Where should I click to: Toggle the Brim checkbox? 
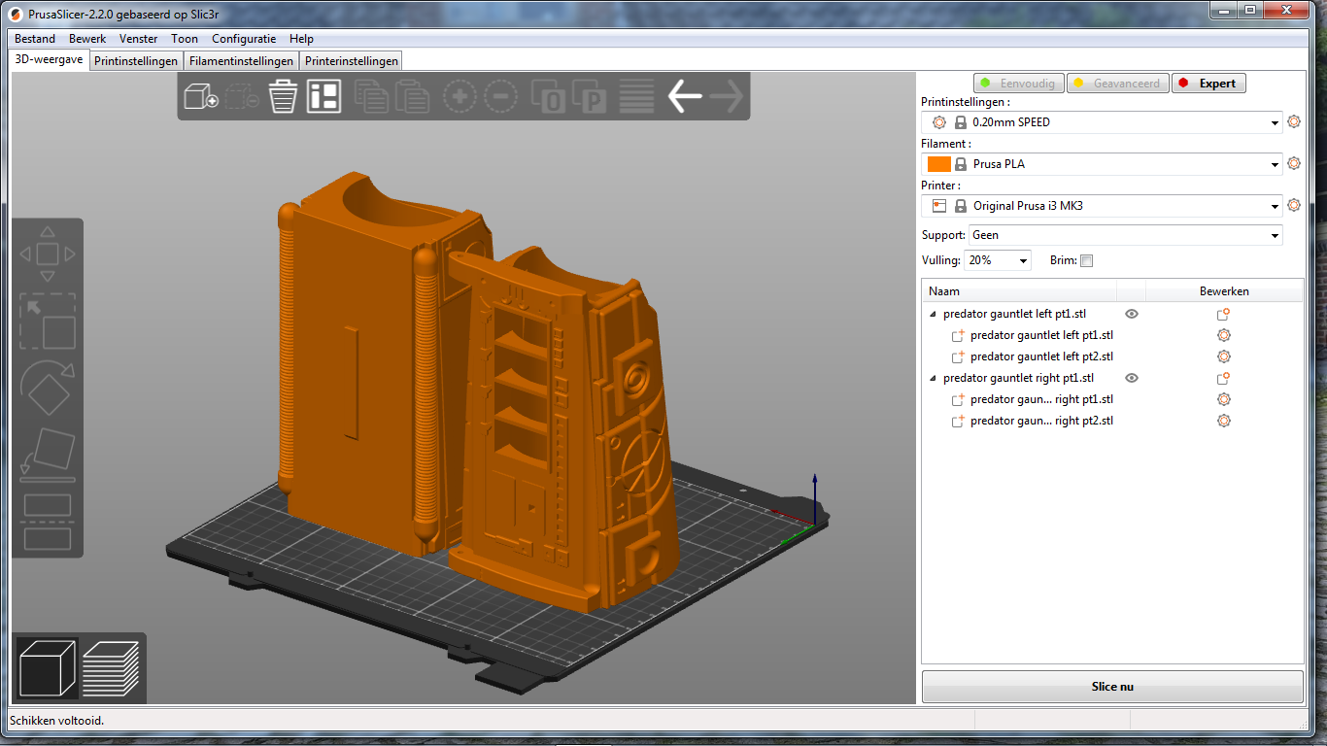(1087, 260)
